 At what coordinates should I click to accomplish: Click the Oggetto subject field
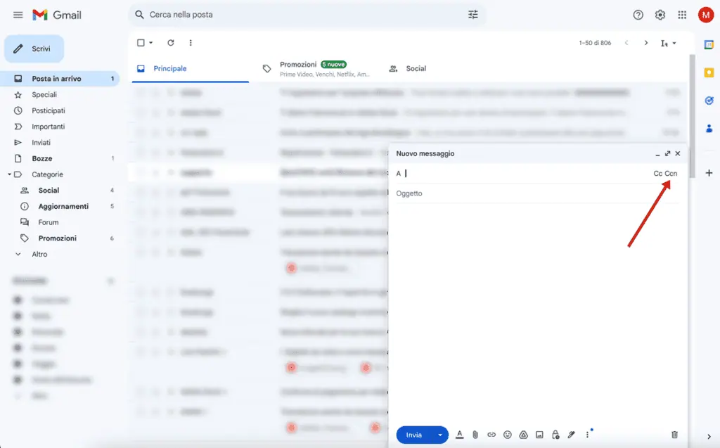(x=534, y=193)
